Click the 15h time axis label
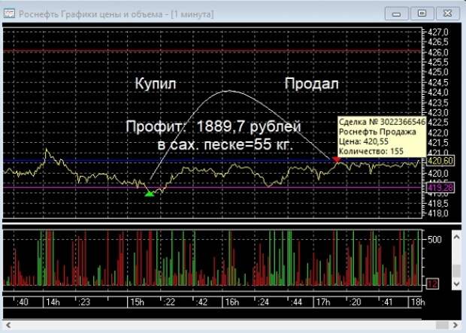466x333 pixels. pos(137,302)
